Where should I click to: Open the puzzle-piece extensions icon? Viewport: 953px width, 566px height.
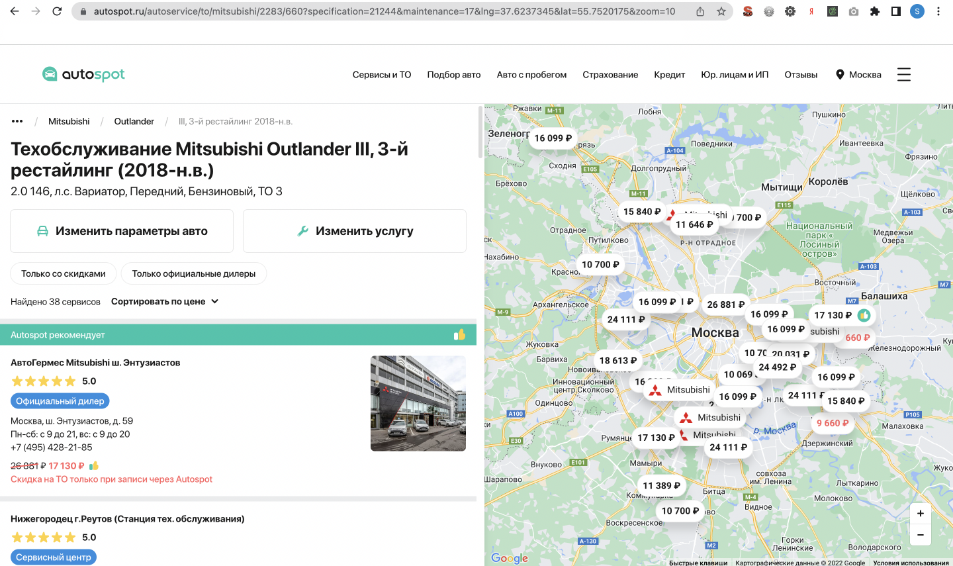[875, 11]
